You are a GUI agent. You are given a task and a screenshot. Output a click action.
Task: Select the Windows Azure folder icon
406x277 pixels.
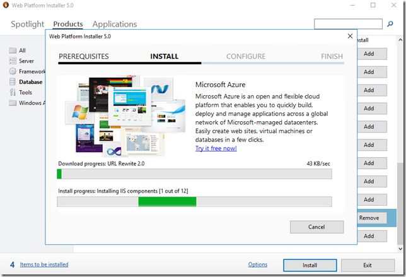coord(13,103)
